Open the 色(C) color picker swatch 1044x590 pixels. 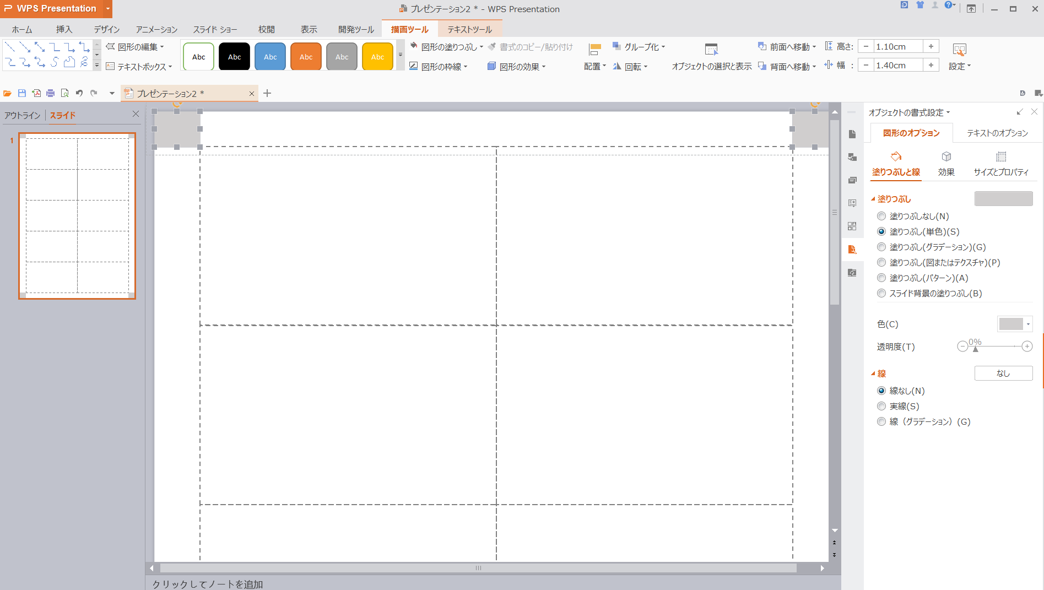[x=1015, y=324]
